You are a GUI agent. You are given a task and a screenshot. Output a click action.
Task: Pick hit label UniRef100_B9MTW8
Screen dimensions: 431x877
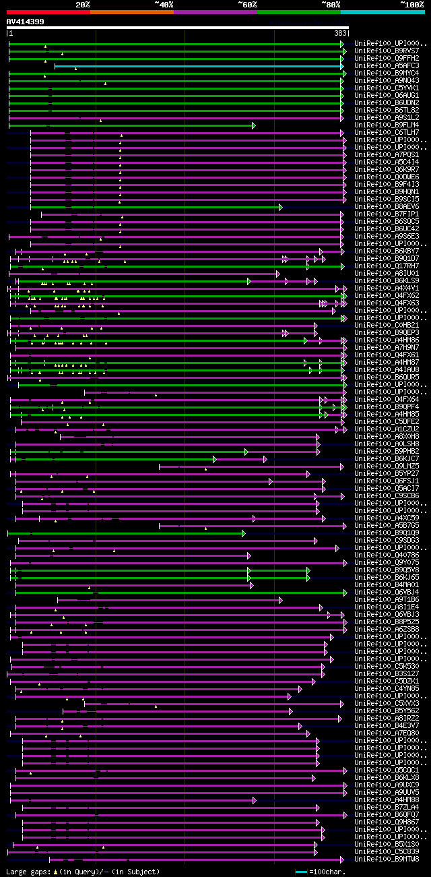tap(387, 859)
